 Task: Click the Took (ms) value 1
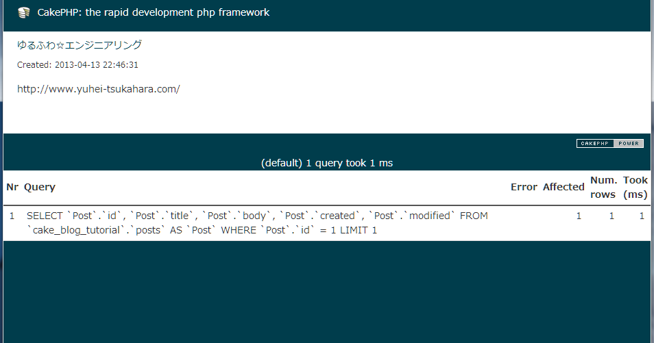tap(642, 216)
